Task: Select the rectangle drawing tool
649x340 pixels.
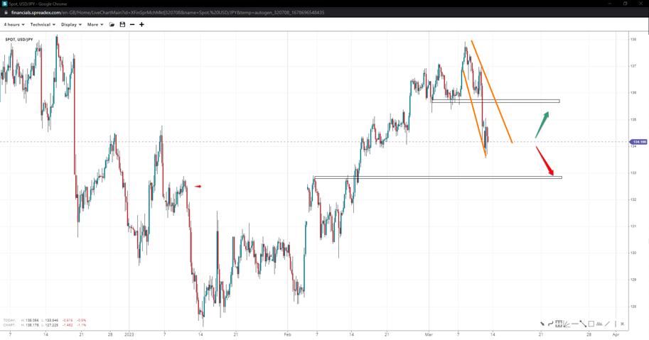Action: pos(591,324)
